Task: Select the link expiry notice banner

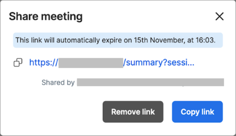Action: (x=118, y=40)
